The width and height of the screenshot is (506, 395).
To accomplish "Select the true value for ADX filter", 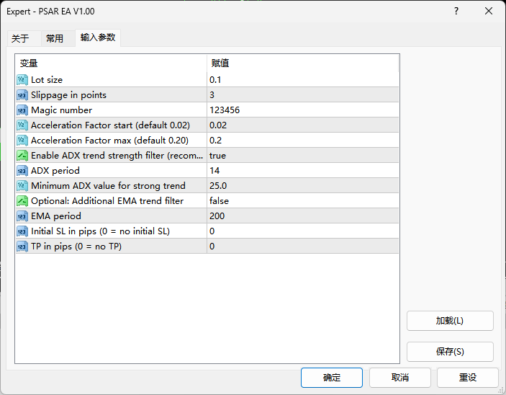I will (x=217, y=156).
